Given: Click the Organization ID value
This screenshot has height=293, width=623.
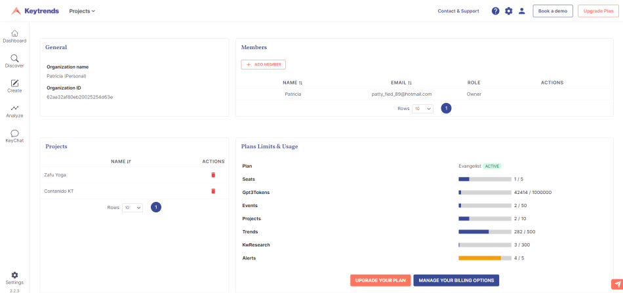Looking at the screenshot, I should click(x=79, y=97).
